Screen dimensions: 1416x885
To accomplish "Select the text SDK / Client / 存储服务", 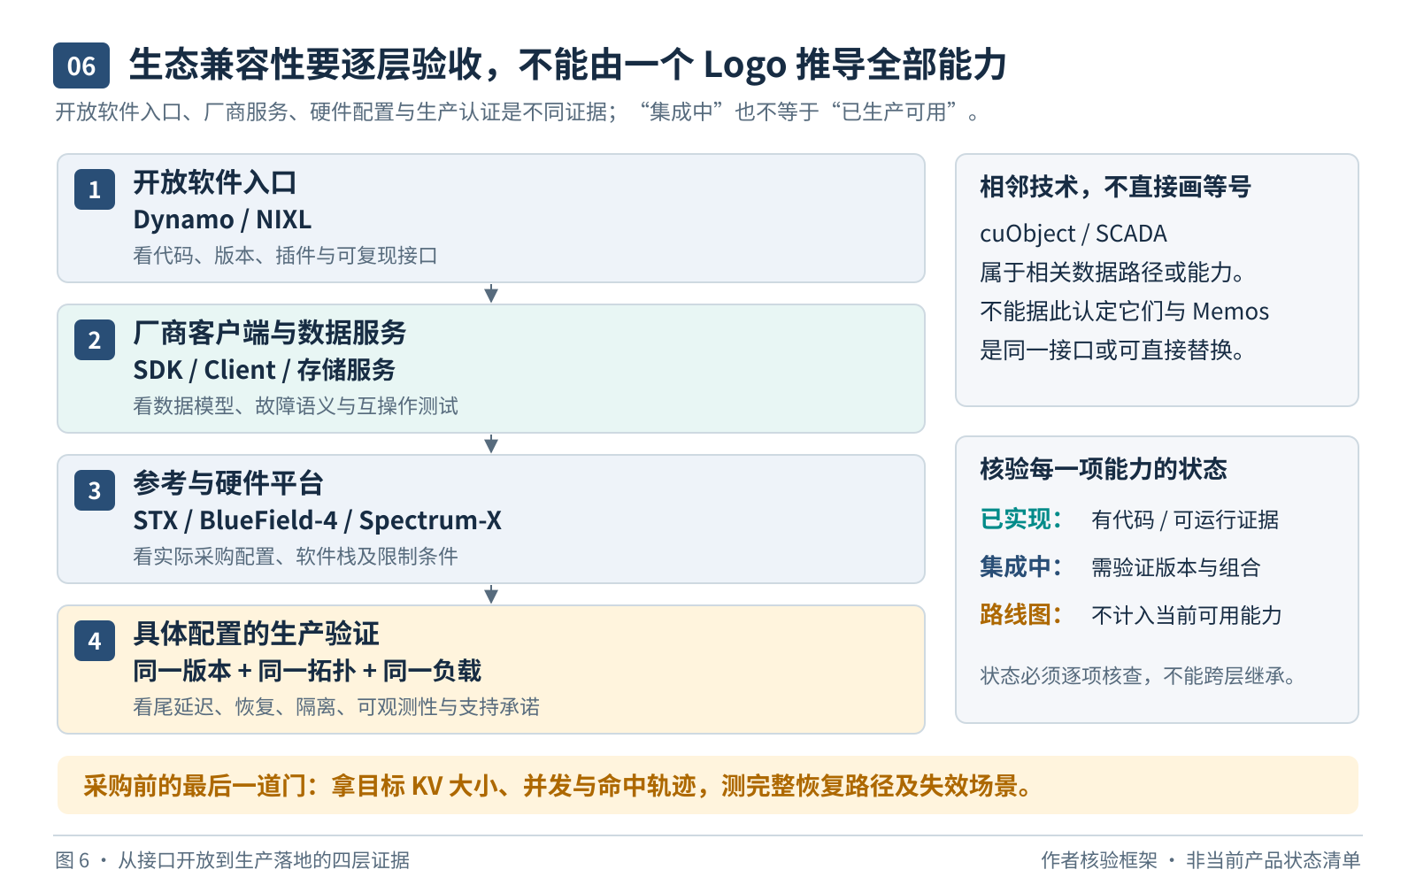I will [x=264, y=370].
